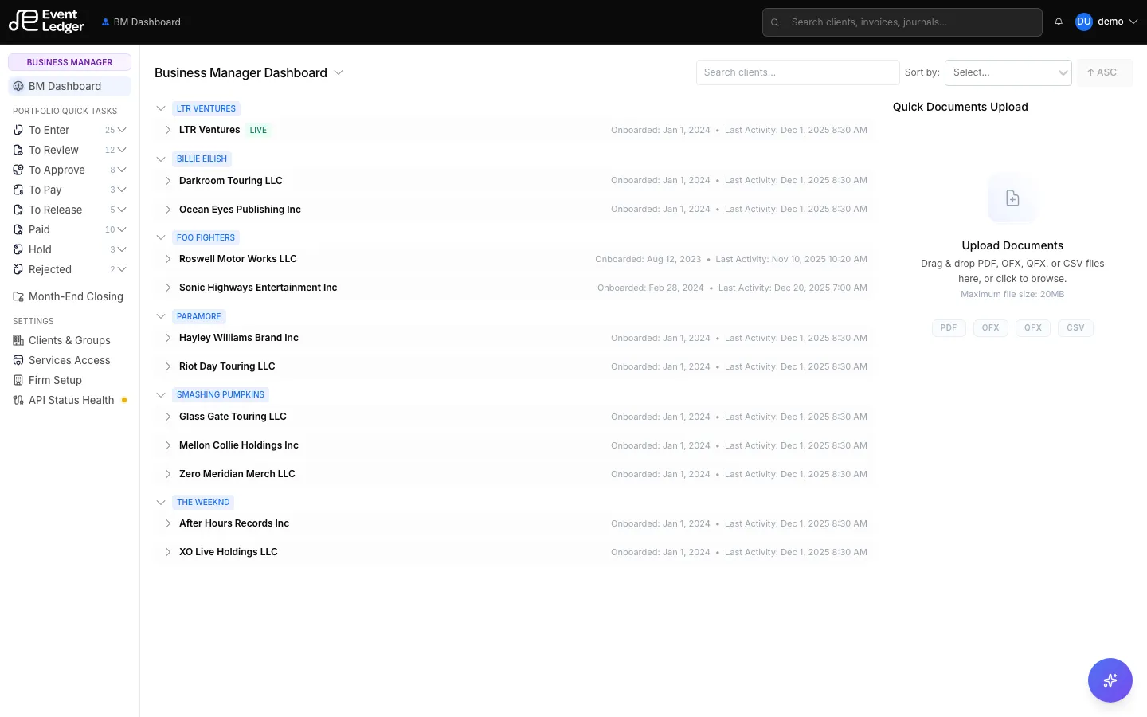Image resolution: width=1147 pixels, height=717 pixels.
Task: Click the DU user avatar
Action: pos(1083,22)
